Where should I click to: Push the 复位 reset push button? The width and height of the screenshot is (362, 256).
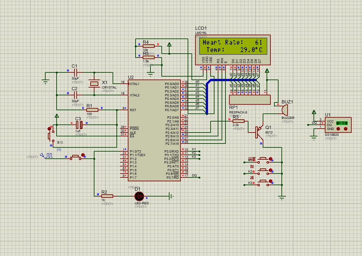(51, 136)
